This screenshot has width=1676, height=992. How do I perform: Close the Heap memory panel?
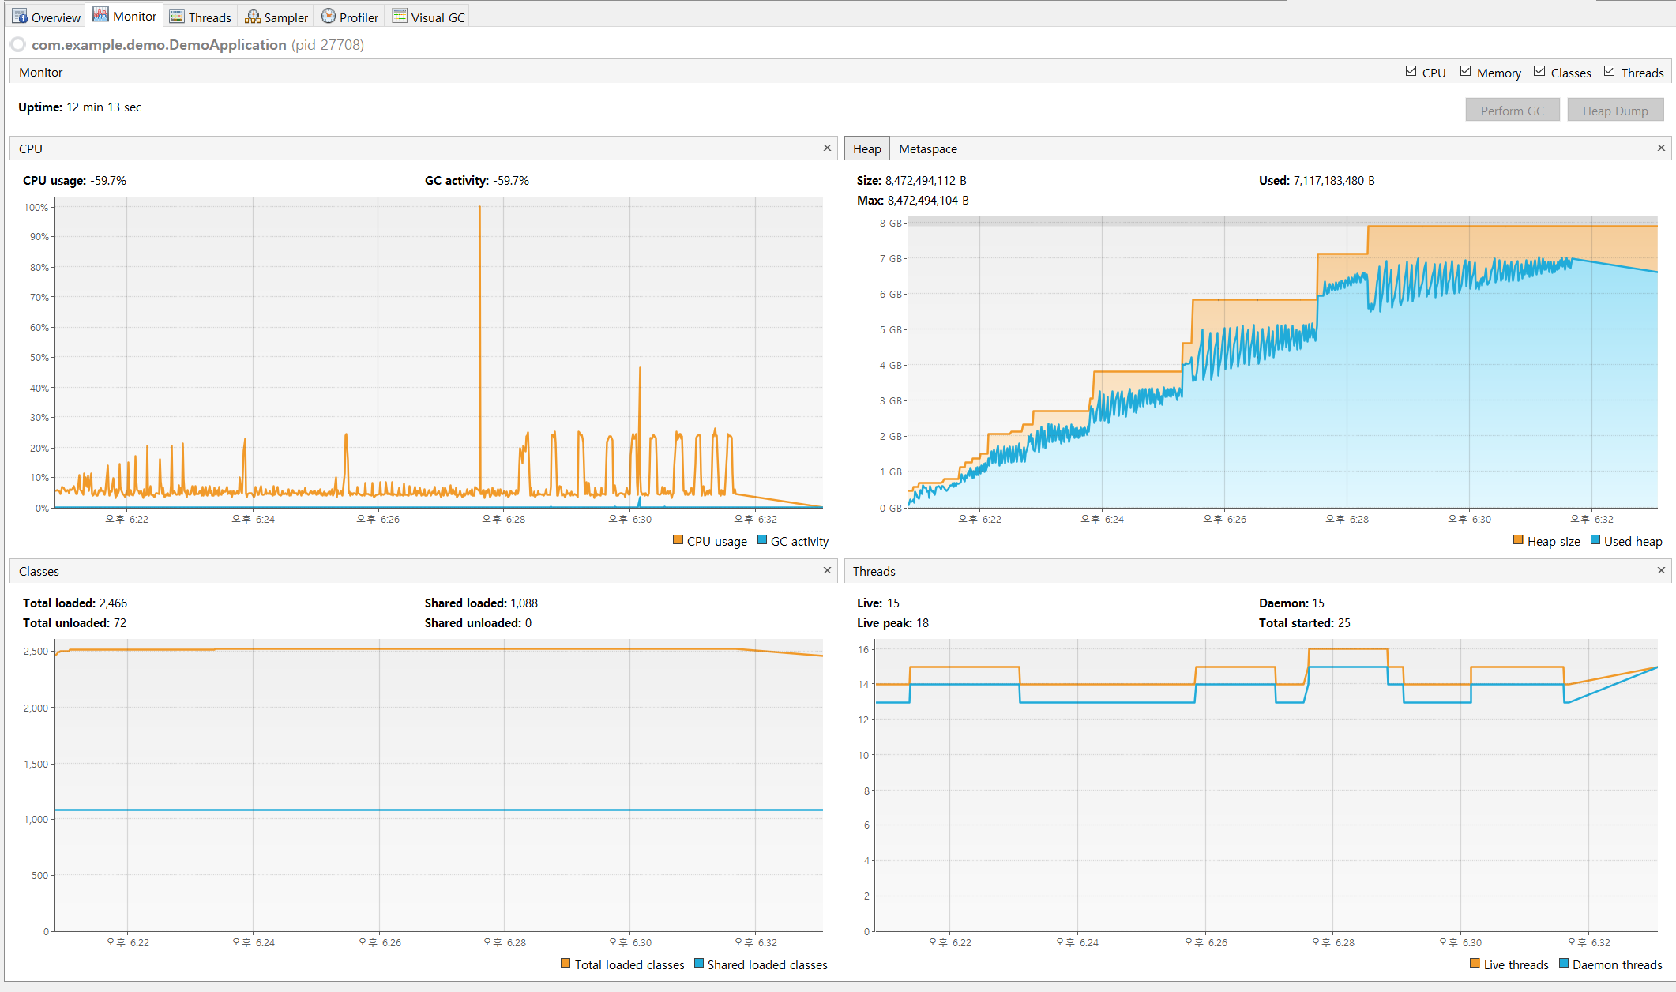[1661, 148]
